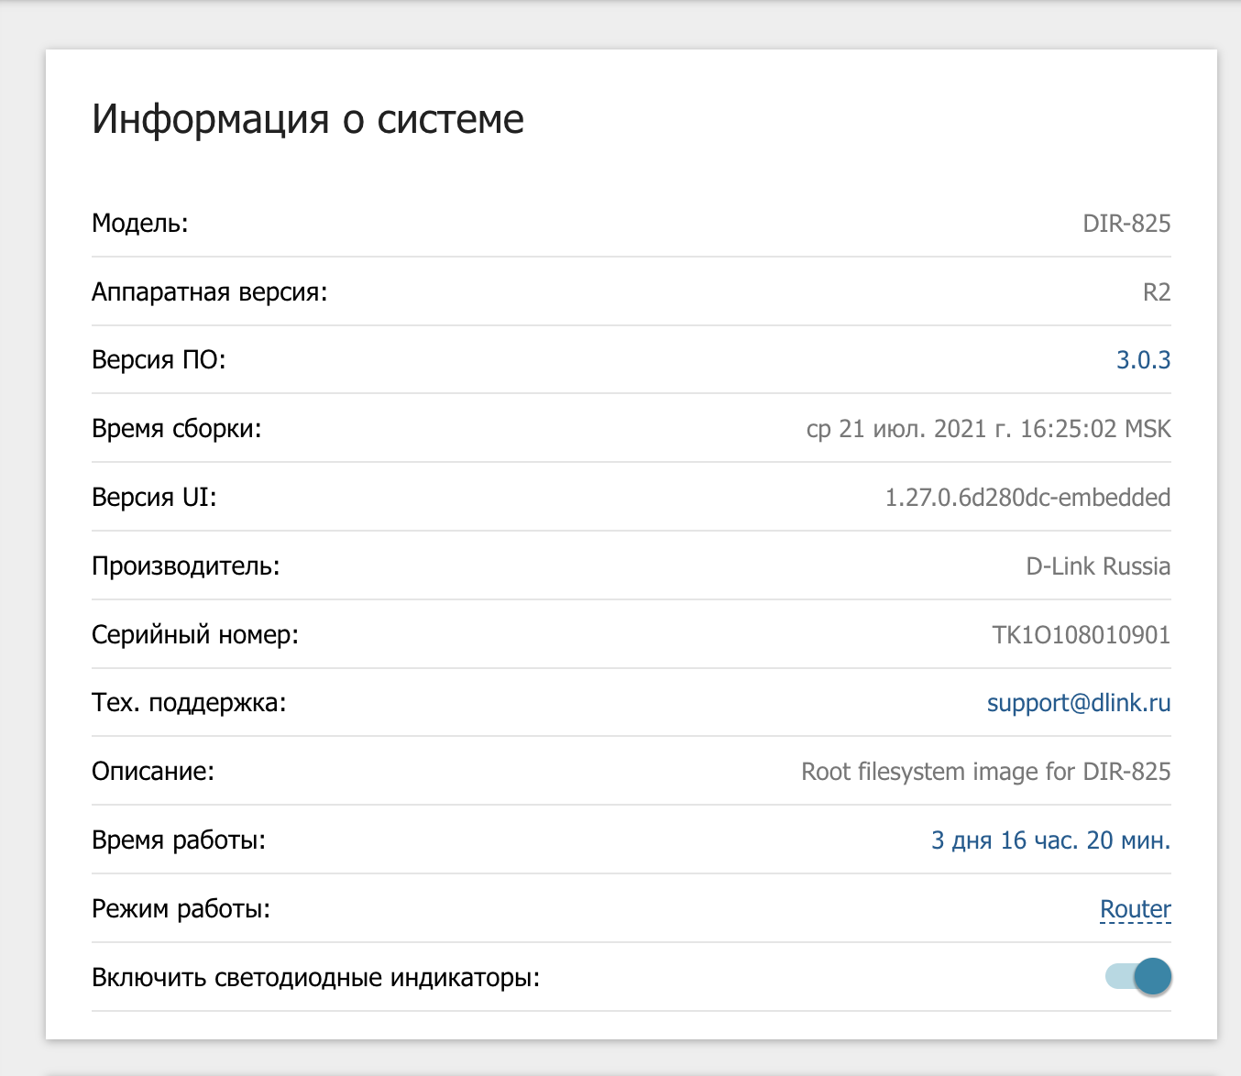
Task: Select the hardware version R2 value
Action: (1156, 292)
